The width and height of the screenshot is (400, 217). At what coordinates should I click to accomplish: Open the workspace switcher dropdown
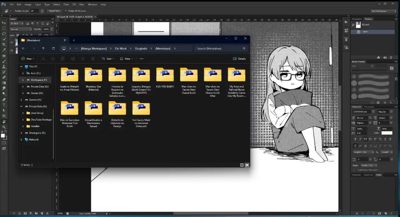click(x=383, y=11)
